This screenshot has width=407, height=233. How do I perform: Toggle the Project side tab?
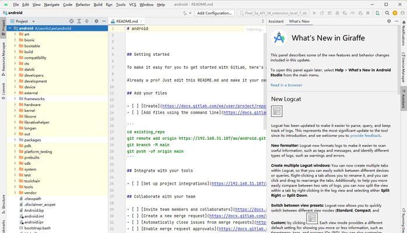point(3,27)
